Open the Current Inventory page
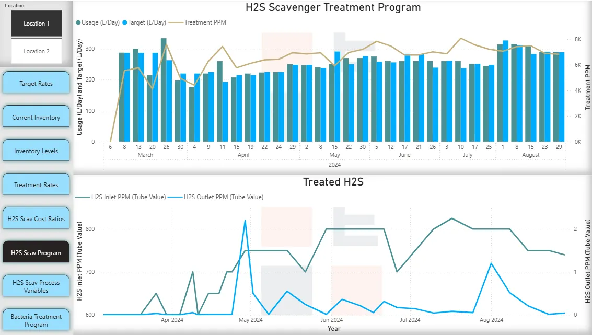The height and width of the screenshot is (335, 592). tap(36, 117)
